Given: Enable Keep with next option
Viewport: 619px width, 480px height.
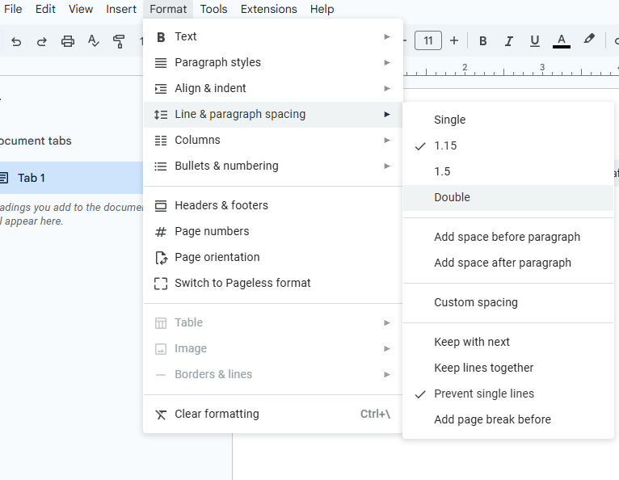Looking at the screenshot, I should coord(471,342).
